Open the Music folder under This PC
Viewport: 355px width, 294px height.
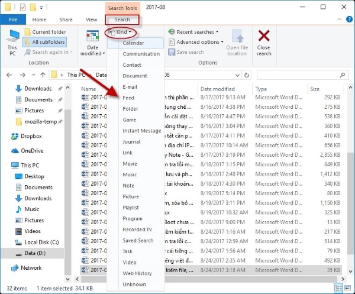pos(32,209)
